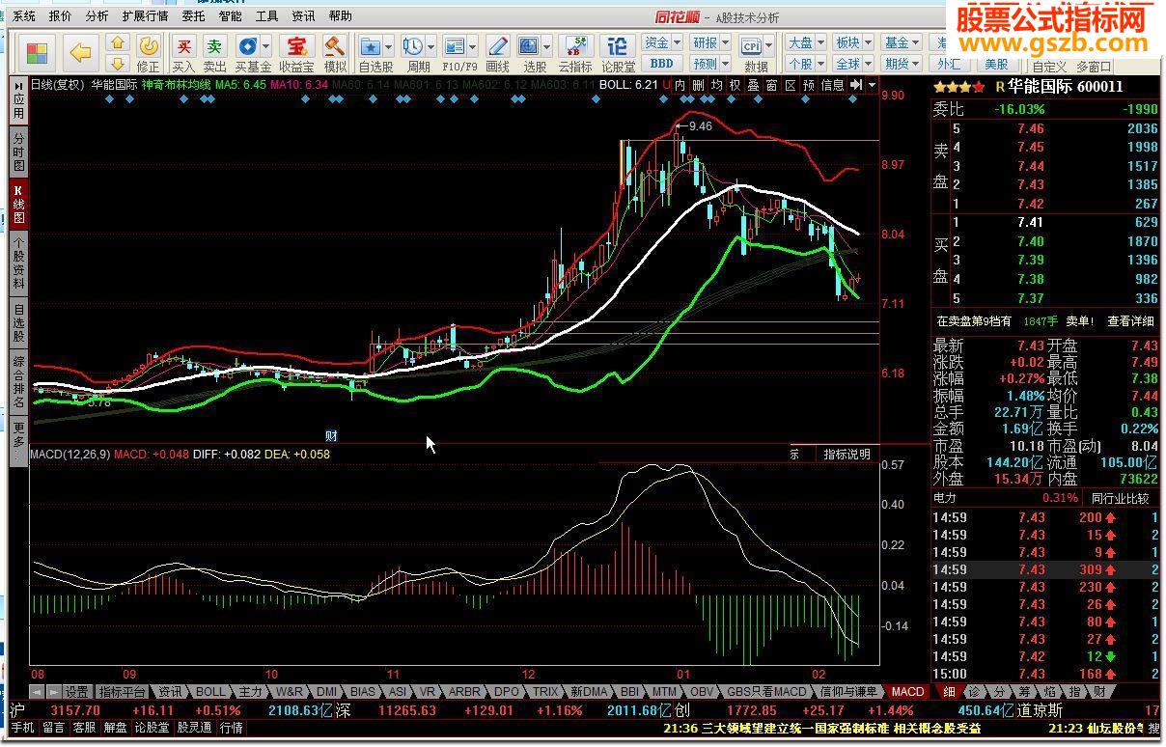Toggle the 窗 window button
Viewport: 1166px width, 747px height.
pyautogui.click(x=772, y=85)
